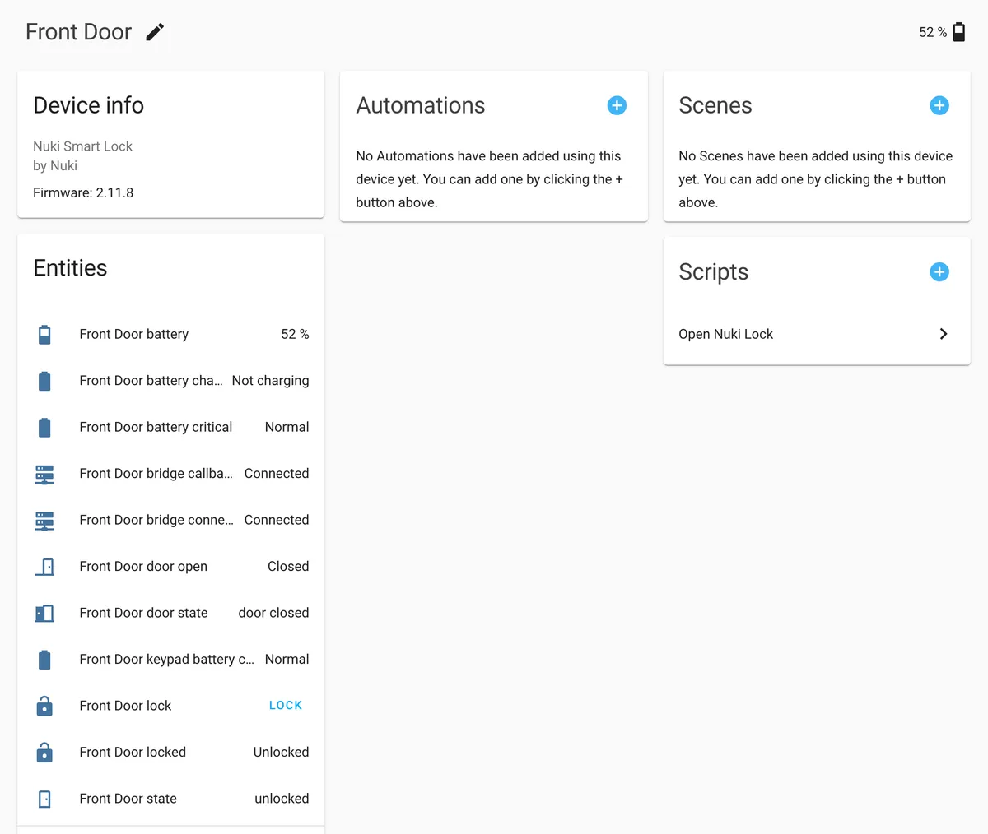988x834 pixels.
Task: Click the Firmware: 2.11.8 text
Action: tap(83, 192)
